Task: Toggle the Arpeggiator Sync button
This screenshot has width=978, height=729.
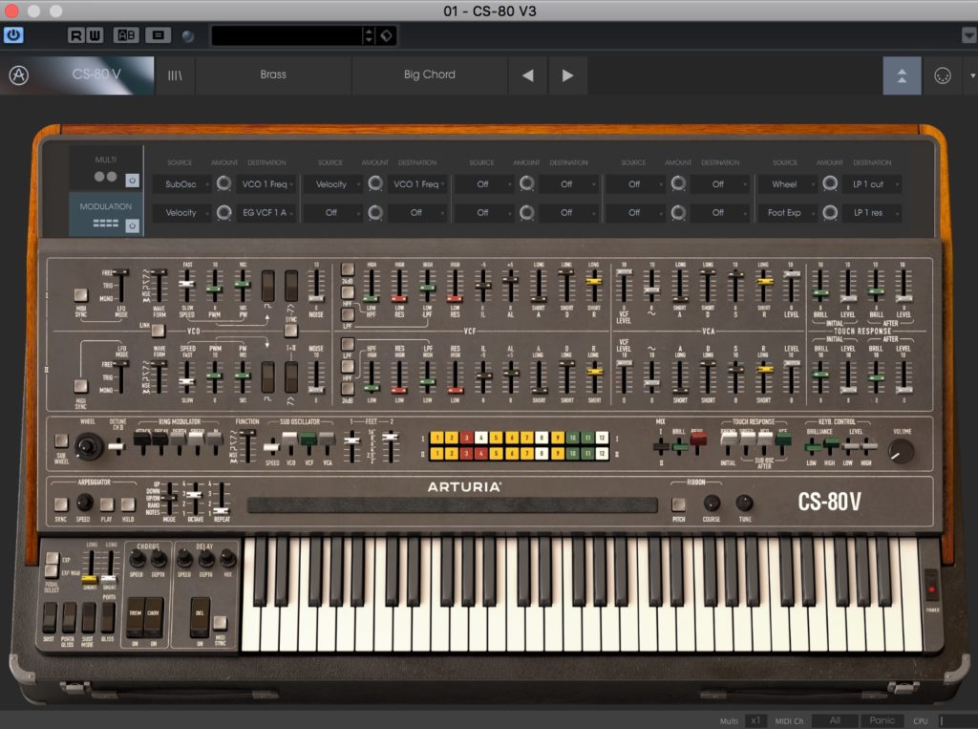Action: tap(61, 504)
